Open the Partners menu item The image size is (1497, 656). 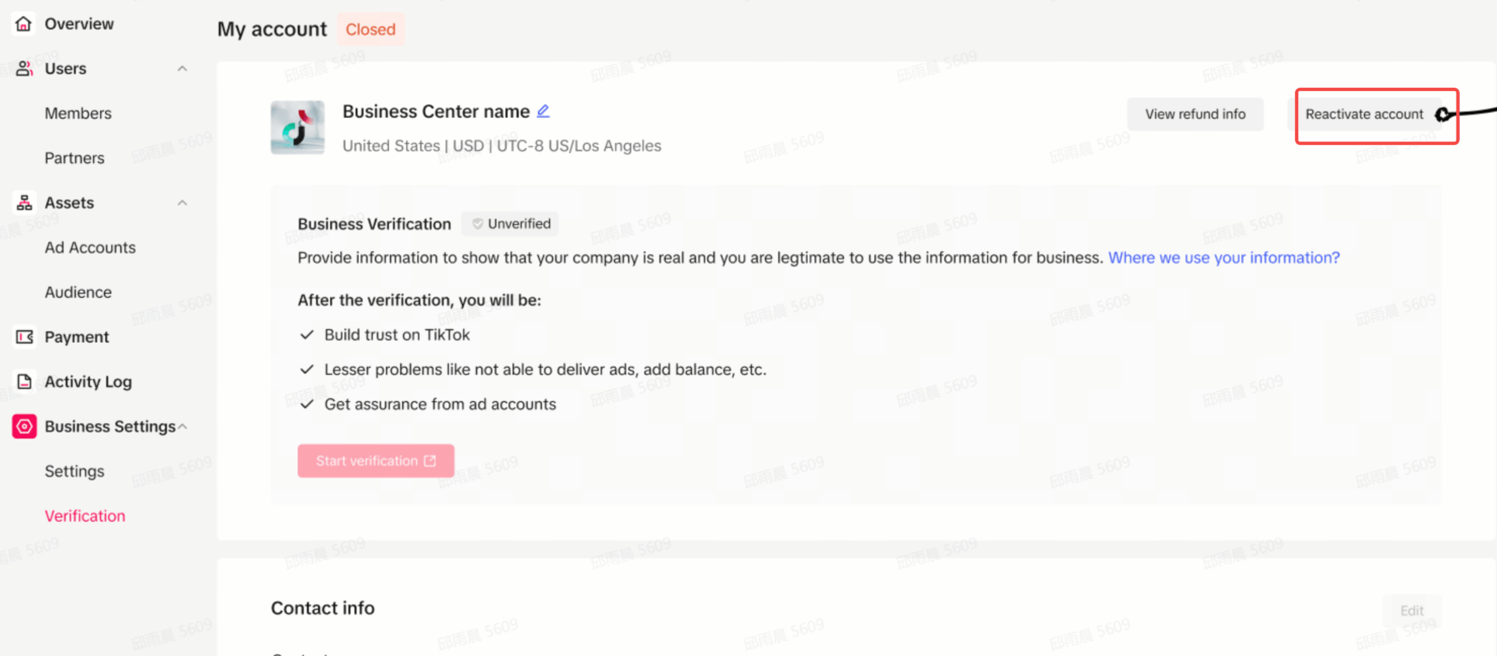74,158
